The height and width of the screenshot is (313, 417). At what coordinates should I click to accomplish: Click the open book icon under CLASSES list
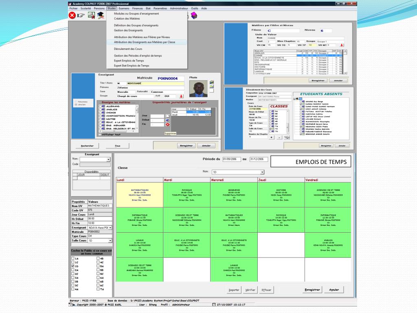(287, 137)
